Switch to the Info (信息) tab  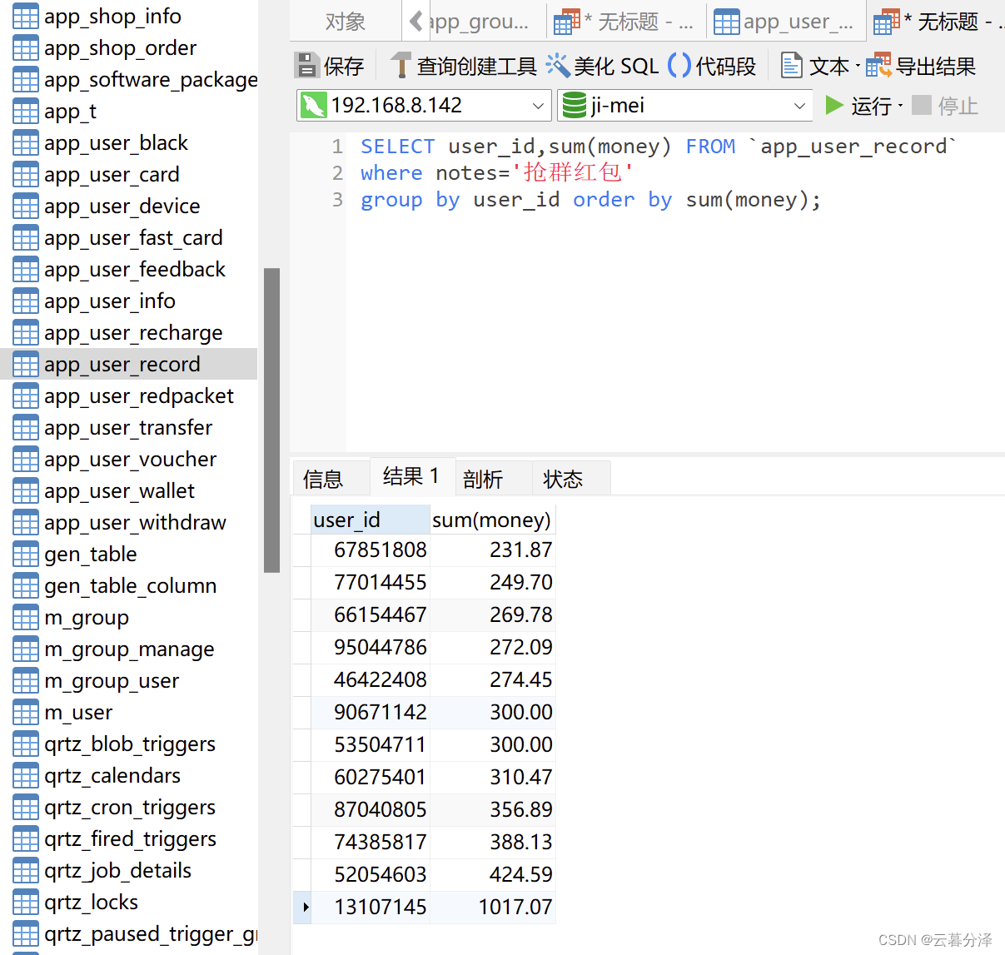(x=323, y=479)
